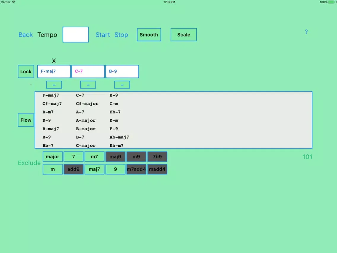Toggle exclude for maj9 chord type

115,156
